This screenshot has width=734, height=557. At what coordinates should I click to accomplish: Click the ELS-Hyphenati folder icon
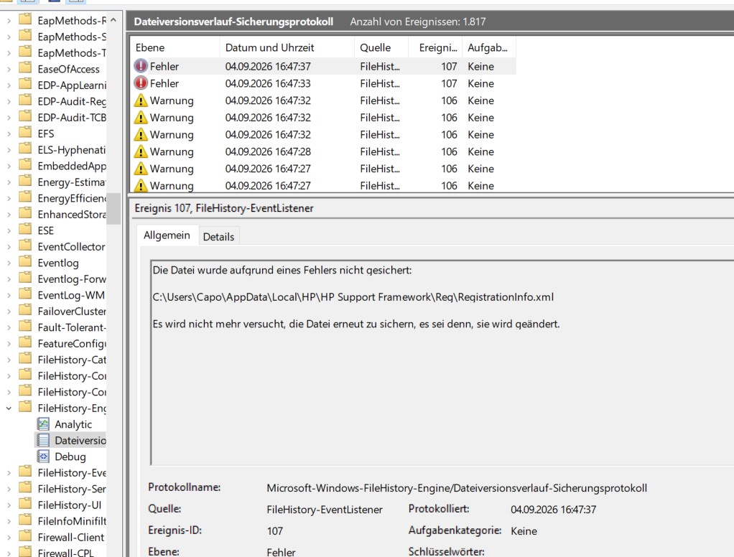point(25,149)
